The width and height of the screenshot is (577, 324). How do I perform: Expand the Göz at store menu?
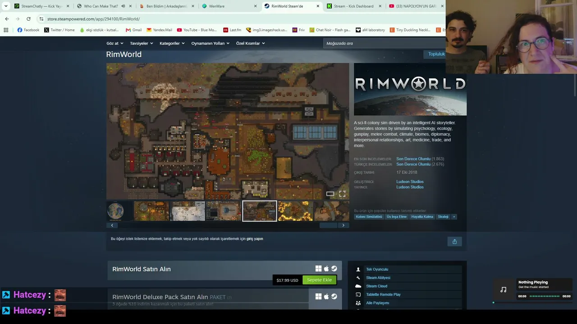[x=115, y=43]
